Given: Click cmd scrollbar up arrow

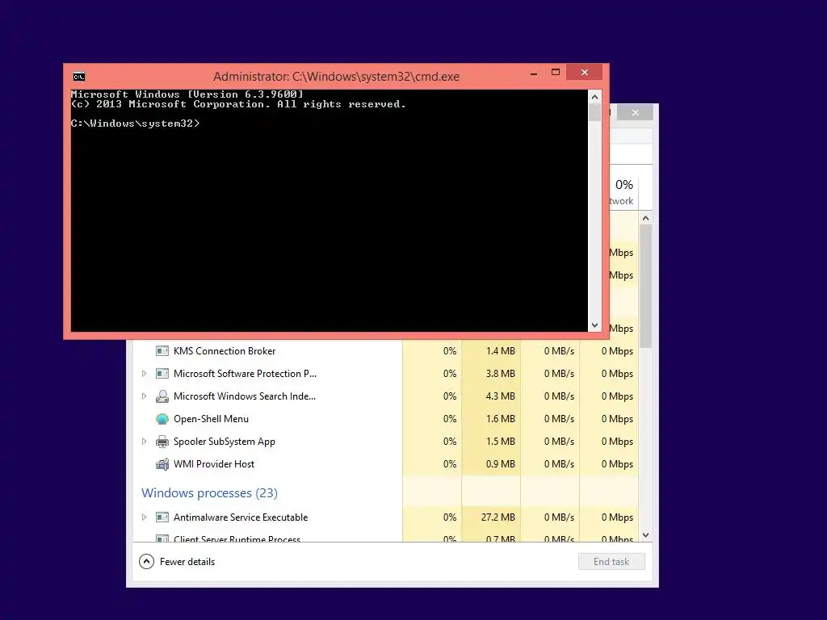Looking at the screenshot, I should [x=595, y=97].
